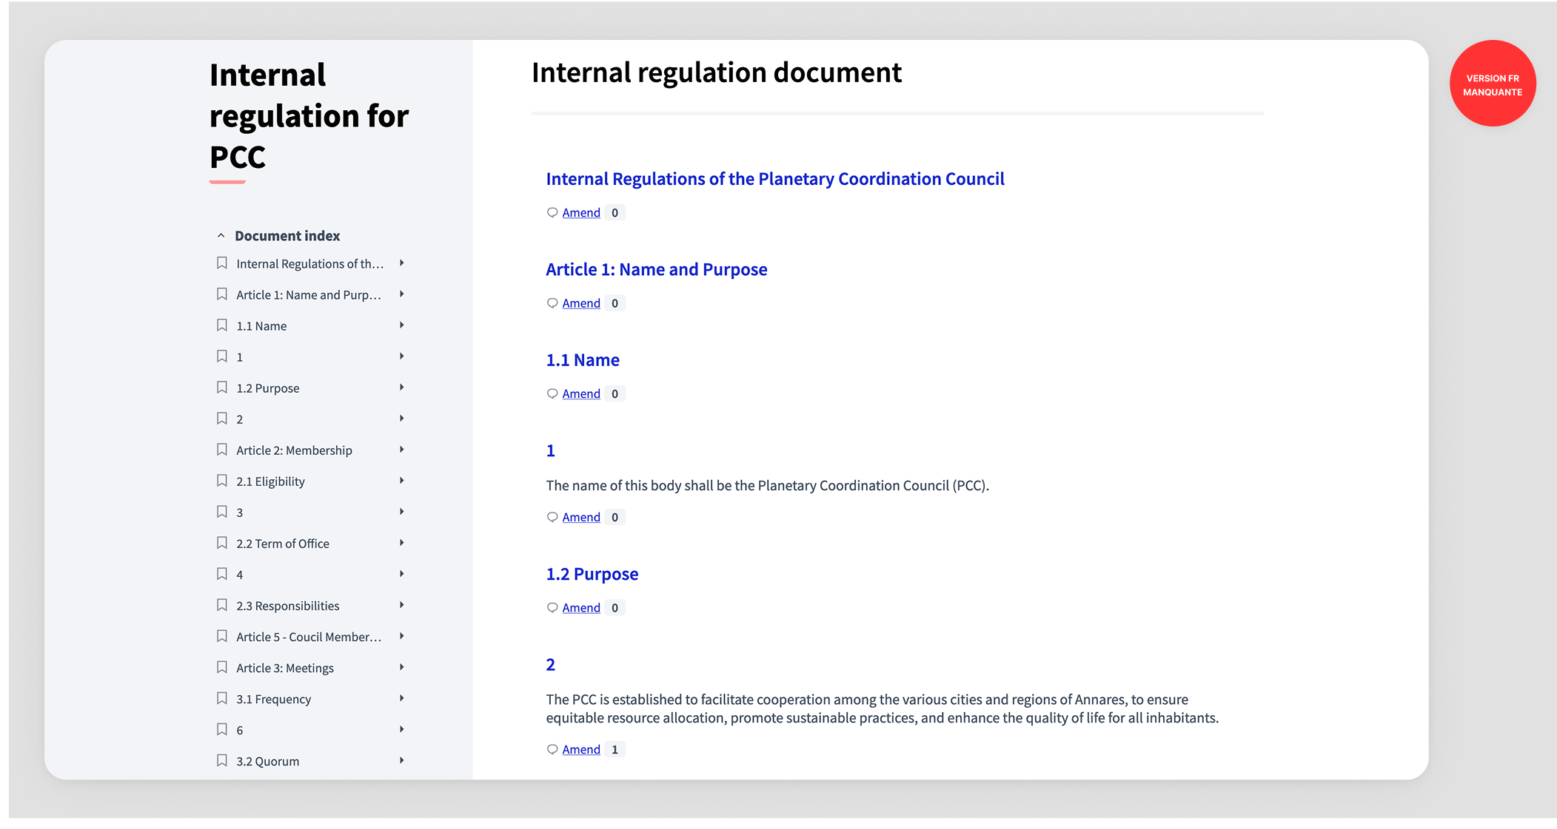Click comment bubble icon under paragraph 2 text
The width and height of the screenshot is (1557, 829).
click(x=552, y=749)
